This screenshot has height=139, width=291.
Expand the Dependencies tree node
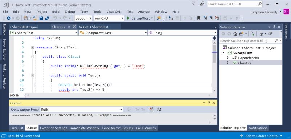228,58
